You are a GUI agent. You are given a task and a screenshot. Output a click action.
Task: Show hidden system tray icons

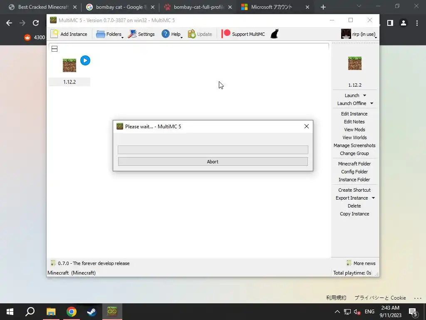point(337,312)
